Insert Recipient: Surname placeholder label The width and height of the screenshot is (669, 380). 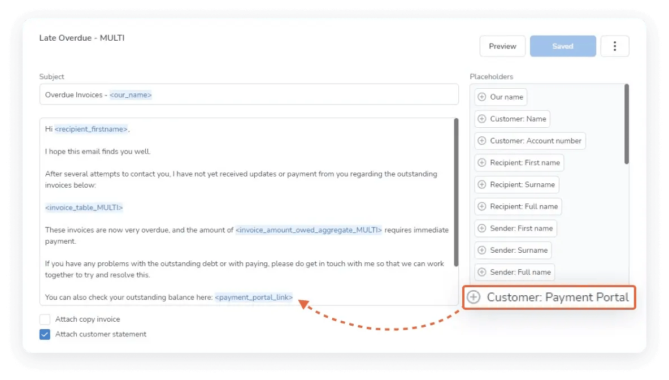(x=522, y=184)
